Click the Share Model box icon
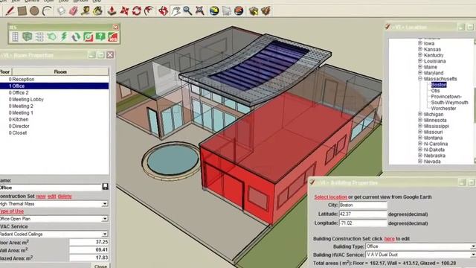476x268 pixels. click(x=266, y=11)
